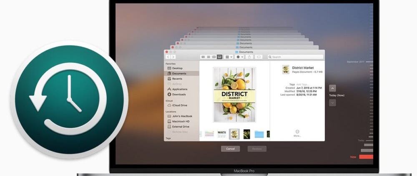The height and width of the screenshot is (176, 417).
Task: Select Desktop in the Favorites sidebar
Action: coord(177,68)
